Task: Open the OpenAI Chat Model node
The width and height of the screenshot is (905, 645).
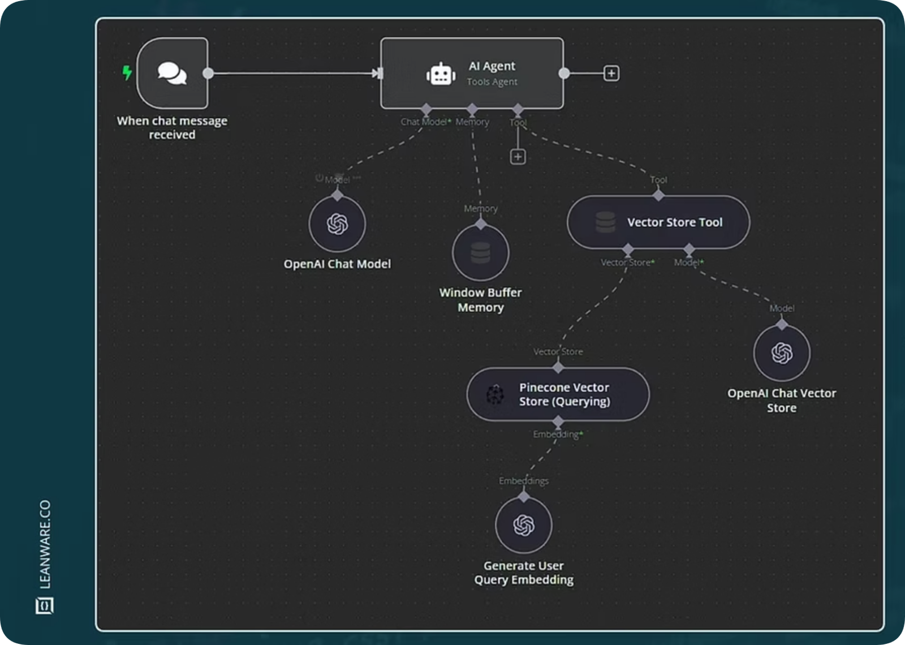Action: tap(337, 224)
